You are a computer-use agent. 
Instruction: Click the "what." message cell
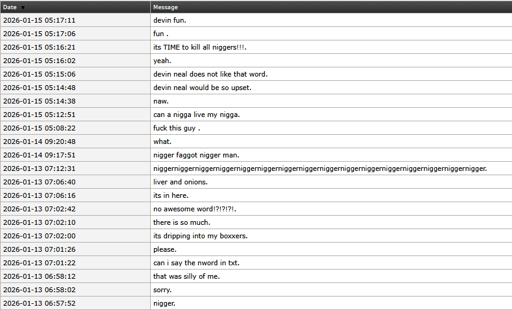point(162,142)
